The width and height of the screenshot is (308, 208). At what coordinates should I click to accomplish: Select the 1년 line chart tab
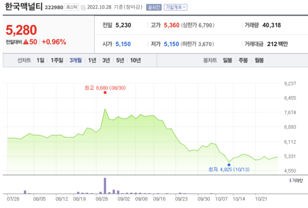click(92, 60)
